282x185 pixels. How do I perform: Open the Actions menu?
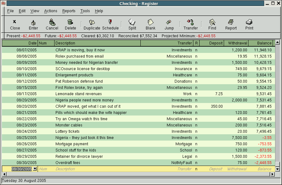(50, 11)
